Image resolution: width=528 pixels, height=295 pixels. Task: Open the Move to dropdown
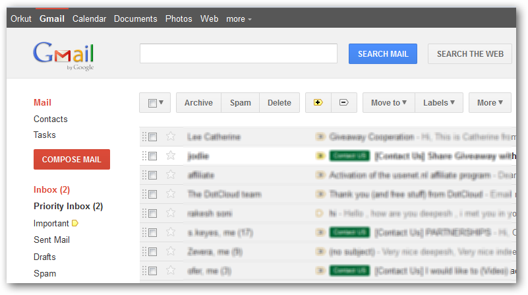[389, 102]
